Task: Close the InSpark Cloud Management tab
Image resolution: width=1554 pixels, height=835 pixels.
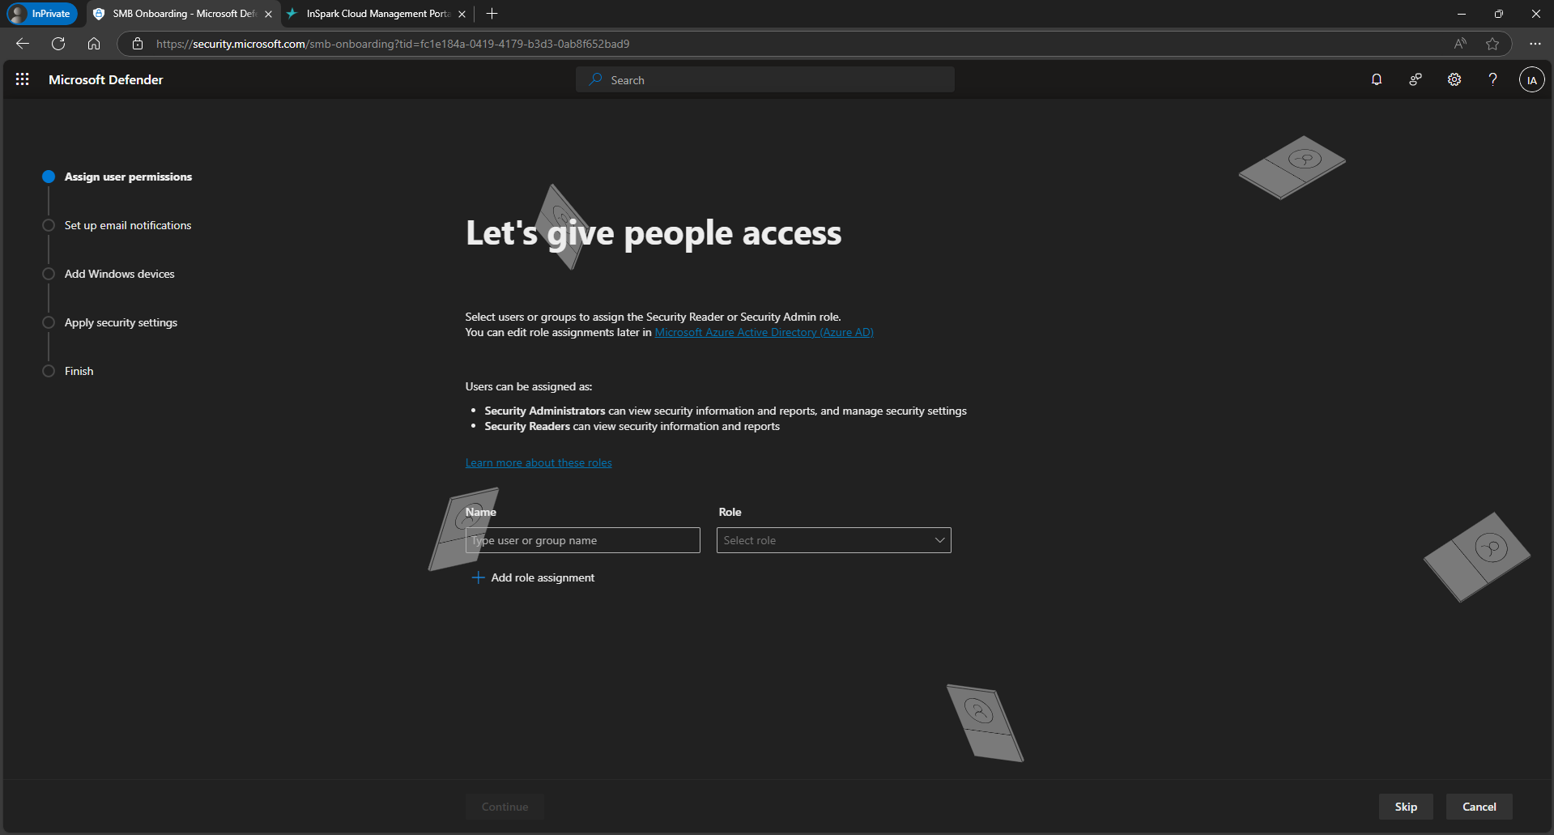Action: [462, 14]
